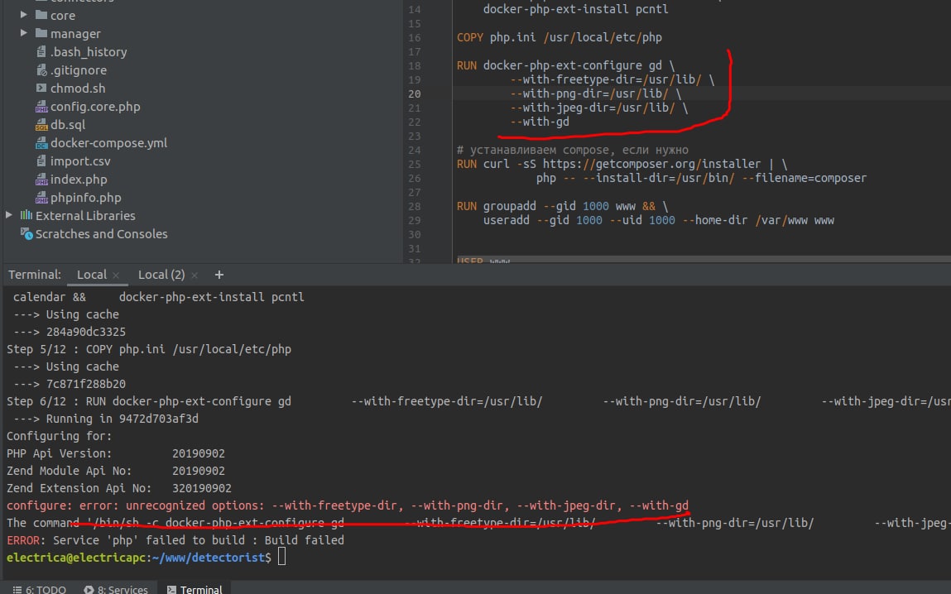Open the .gitignore file
Screen dimensions: 951x594
pyautogui.click(x=79, y=70)
